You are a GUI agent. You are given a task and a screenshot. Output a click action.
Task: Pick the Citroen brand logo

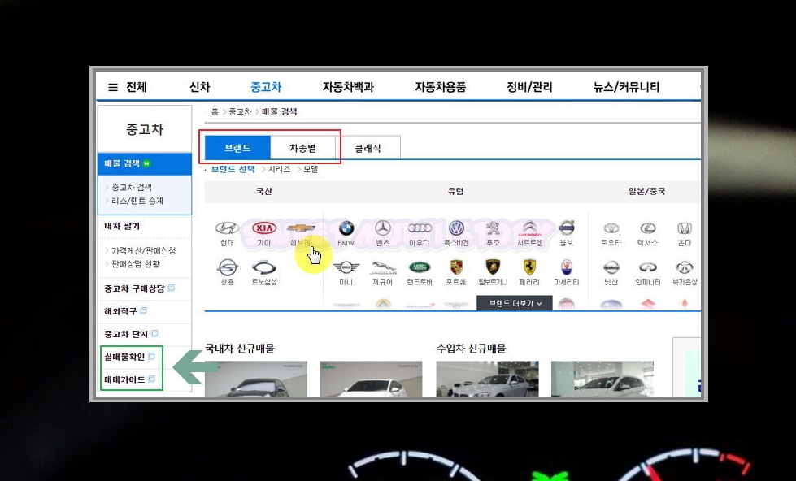coord(529,227)
